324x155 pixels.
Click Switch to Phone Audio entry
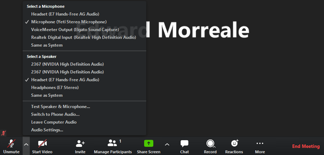click(x=55, y=114)
